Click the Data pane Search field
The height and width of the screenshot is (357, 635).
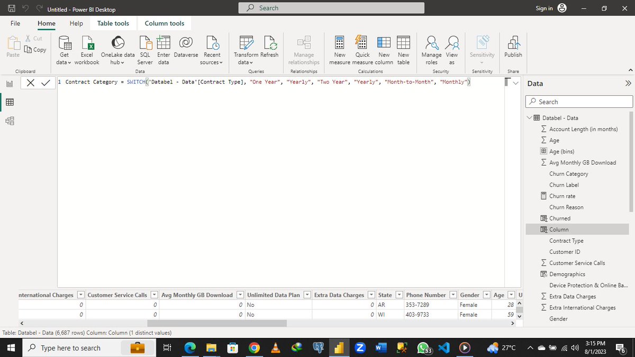click(579, 102)
